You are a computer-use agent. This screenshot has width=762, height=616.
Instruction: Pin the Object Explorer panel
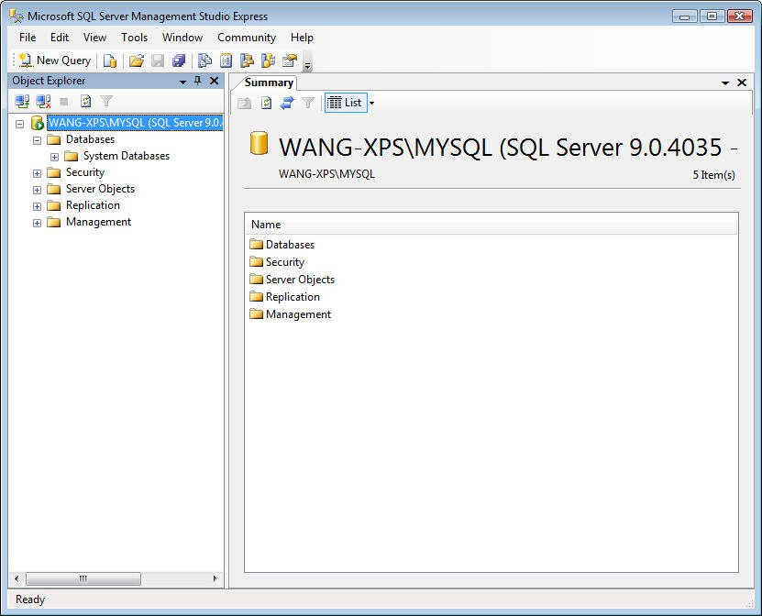click(196, 81)
